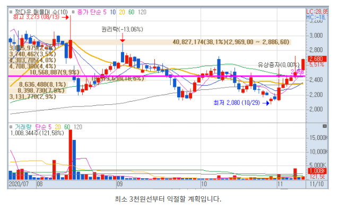The width and height of the screenshot is (339, 208).
Task: Click the caption 최소 3천원선부터 익절할 계획입니다
Action: click(168, 199)
